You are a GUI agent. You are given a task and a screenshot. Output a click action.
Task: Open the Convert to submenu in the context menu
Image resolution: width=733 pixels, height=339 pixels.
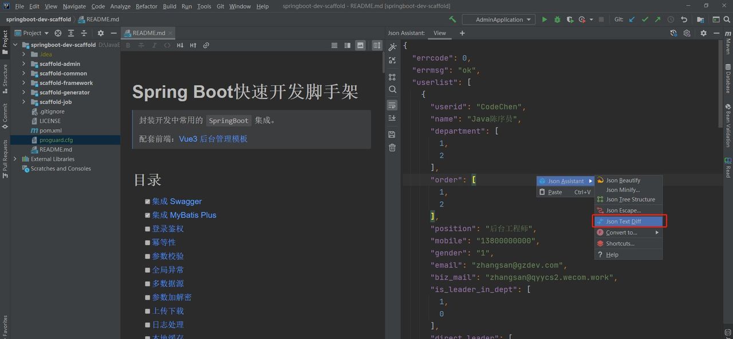pyautogui.click(x=628, y=232)
